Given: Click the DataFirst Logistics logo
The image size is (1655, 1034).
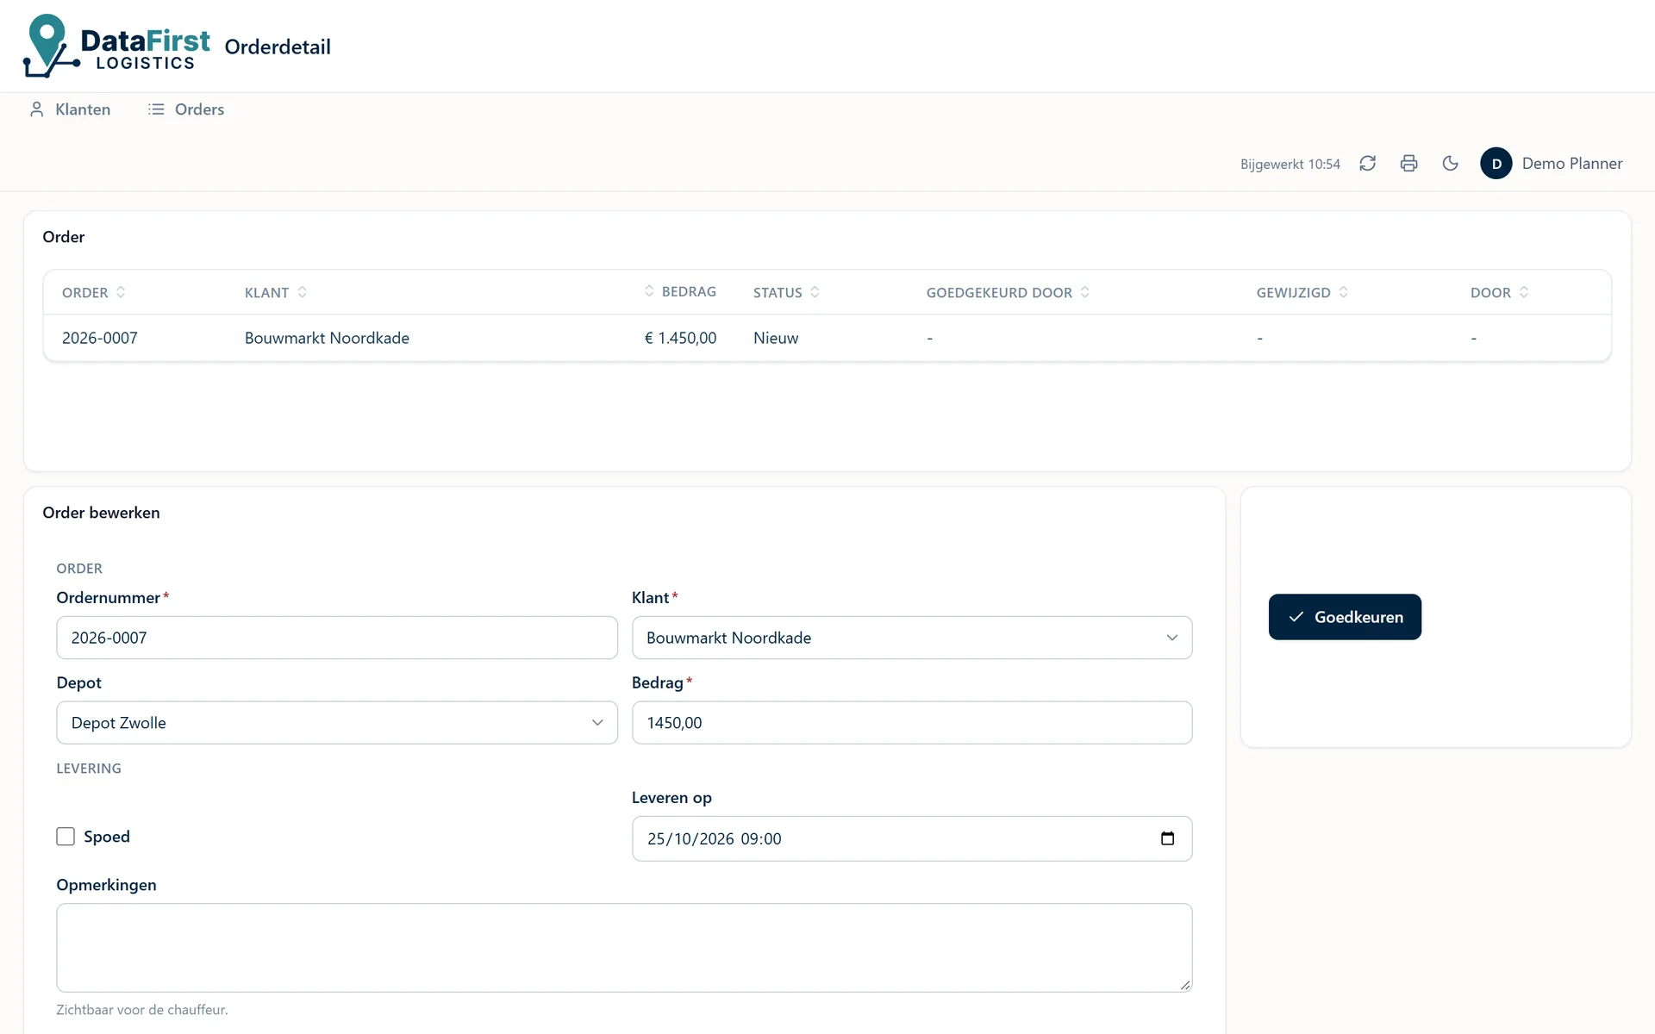Looking at the screenshot, I should click(x=116, y=47).
